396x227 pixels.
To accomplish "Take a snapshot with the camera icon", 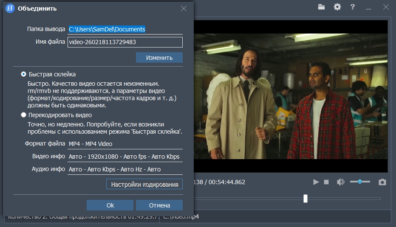I will pyautogui.click(x=382, y=182).
